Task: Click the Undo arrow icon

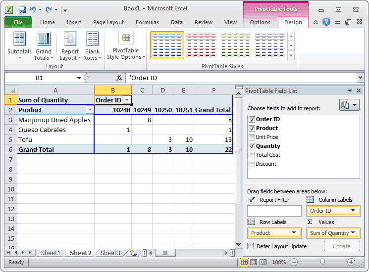Action: [33, 9]
